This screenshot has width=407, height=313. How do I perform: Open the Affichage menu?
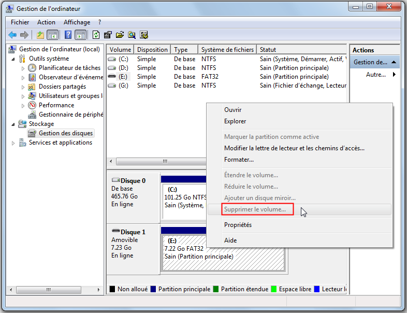(x=77, y=22)
